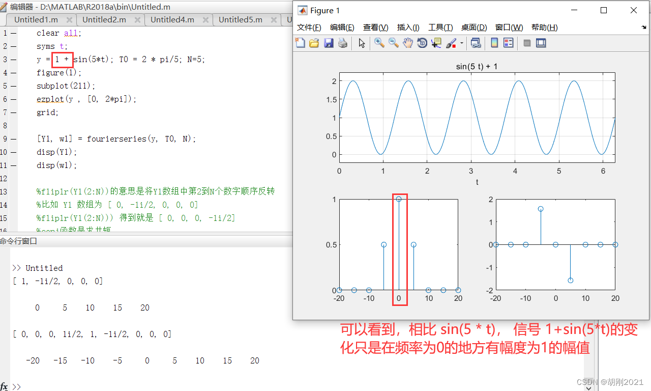
Task: Hide plot tools in Figure 1
Action: click(x=527, y=43)
